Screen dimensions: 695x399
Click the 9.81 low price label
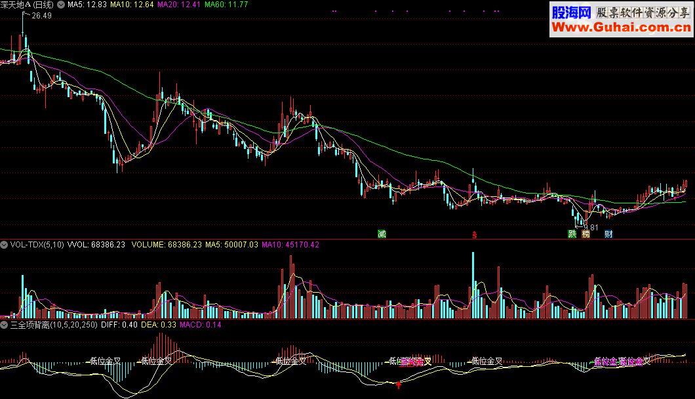pos(590,228)
